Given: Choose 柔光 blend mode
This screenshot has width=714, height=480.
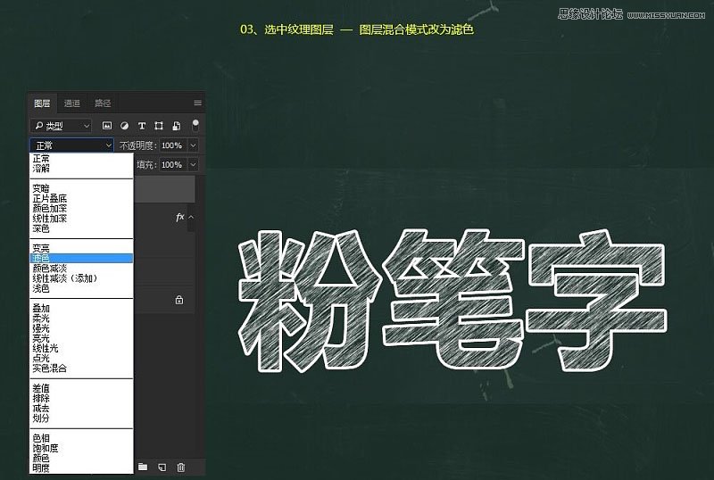Looking at the screenshot, I should tap(81, 319).
